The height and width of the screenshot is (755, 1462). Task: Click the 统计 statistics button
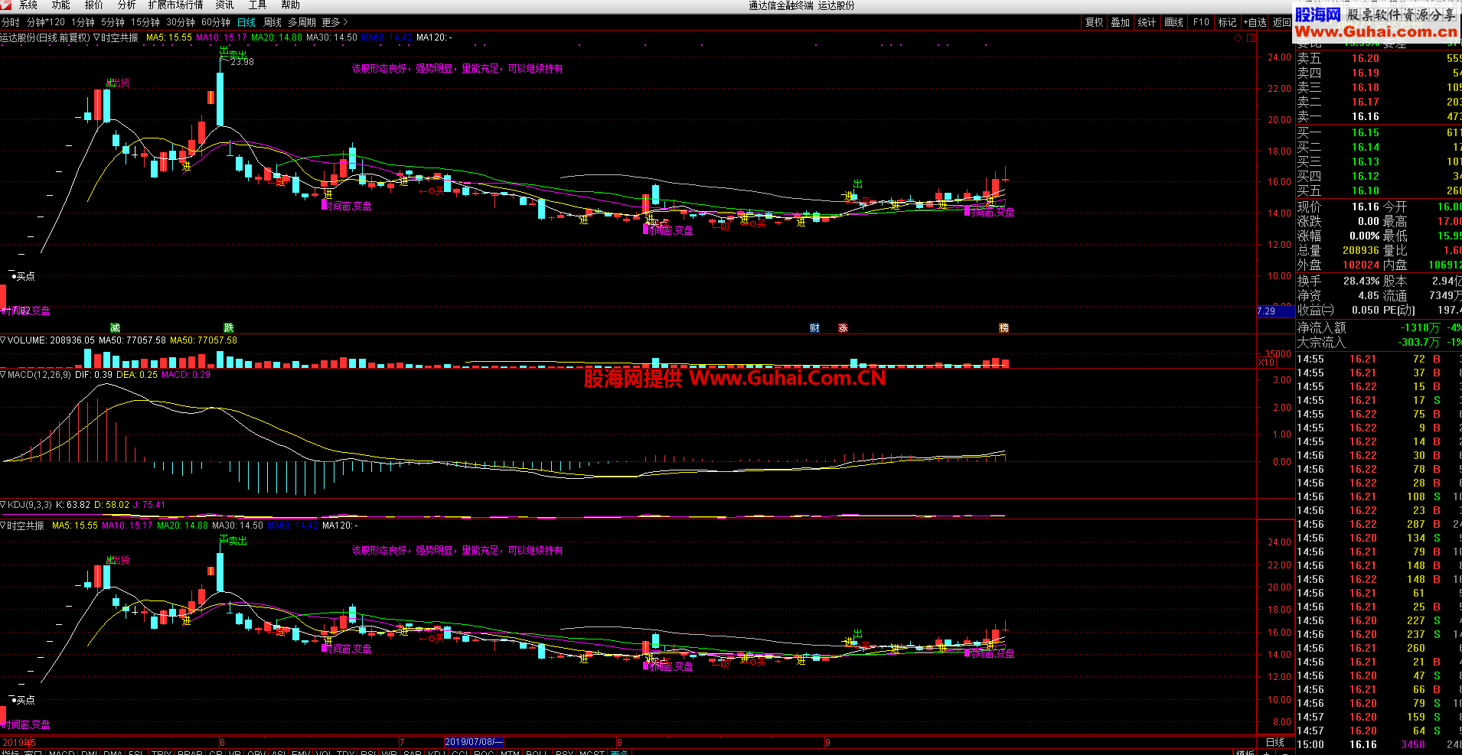pyautogui.click(x=1147, y=22)
